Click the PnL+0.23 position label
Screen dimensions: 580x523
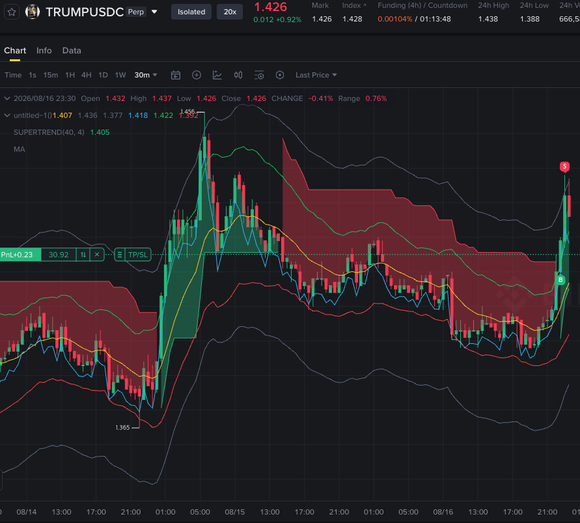pyautogui.click(x=20, y=255)
